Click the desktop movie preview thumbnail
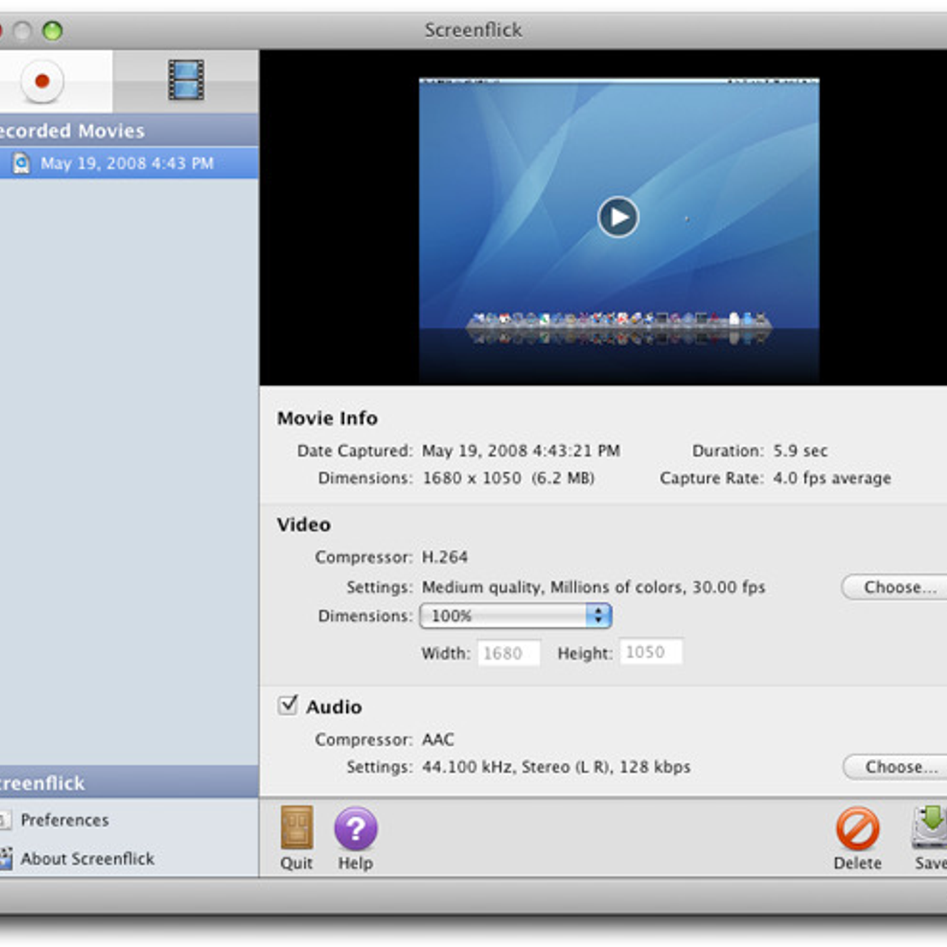Image resolution: width=947 pixels, height=947 pixels. (x=619, y=231)
